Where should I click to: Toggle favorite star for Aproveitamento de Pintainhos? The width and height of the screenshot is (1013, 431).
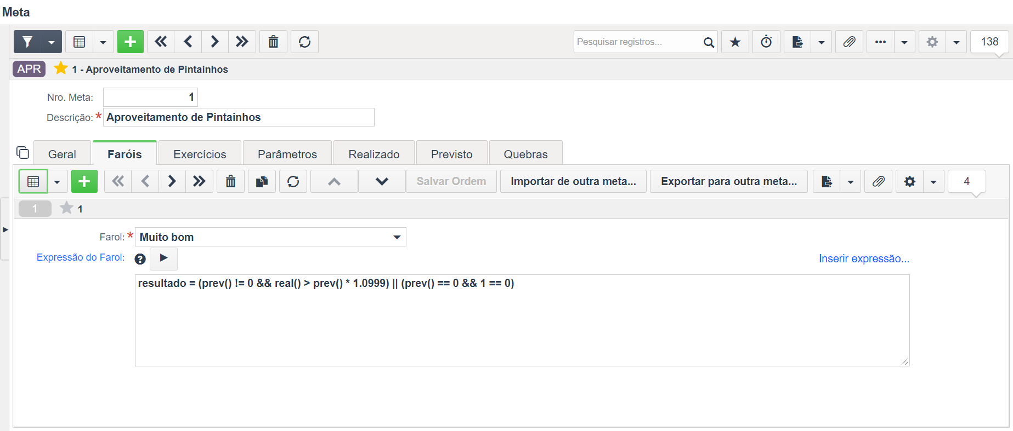[x=61, y=68]
